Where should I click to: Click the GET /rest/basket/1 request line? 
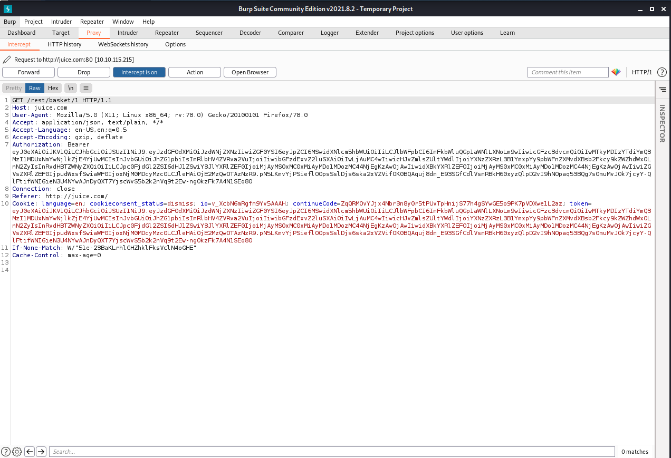point(62,100)
